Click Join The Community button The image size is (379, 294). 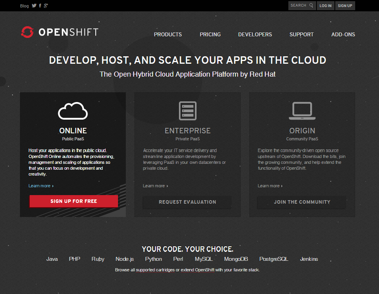pyautogui.click(x=302, y=202)
